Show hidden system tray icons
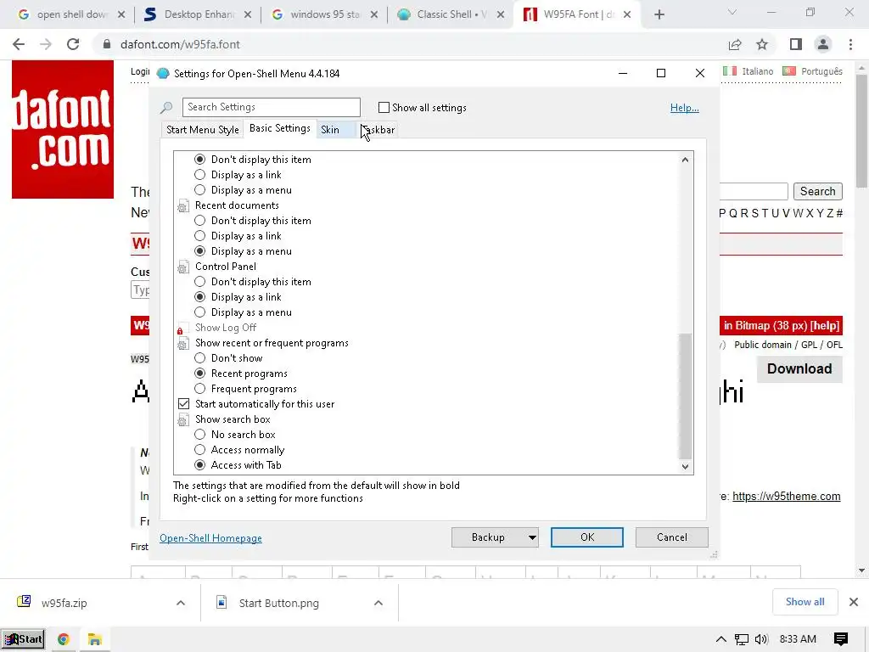869x652 pixels. coord(720,639)
